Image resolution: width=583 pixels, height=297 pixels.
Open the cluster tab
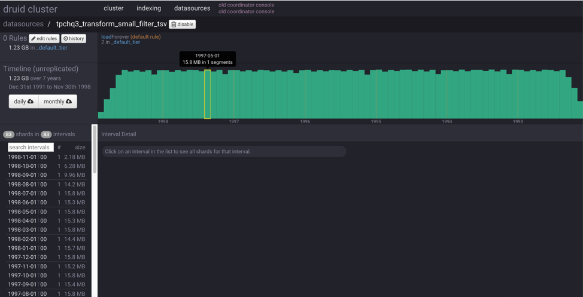[113, 8]
